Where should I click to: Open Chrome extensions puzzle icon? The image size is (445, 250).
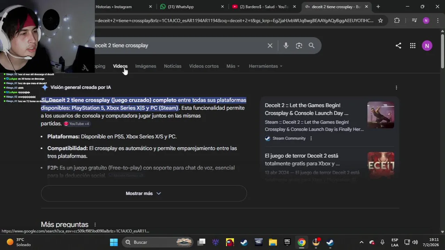point(397,20)
